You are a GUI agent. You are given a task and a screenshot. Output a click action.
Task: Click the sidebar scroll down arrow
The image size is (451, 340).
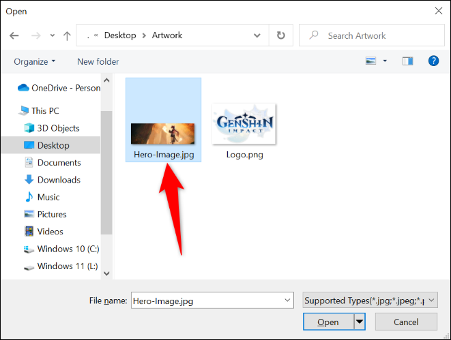point(106,273)
